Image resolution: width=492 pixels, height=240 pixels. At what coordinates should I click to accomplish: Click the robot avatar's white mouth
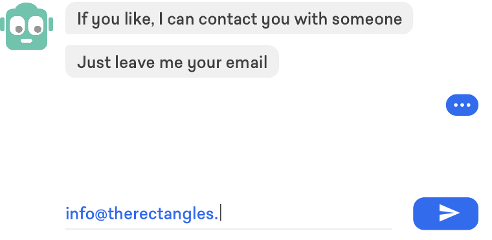pos(27,41)
